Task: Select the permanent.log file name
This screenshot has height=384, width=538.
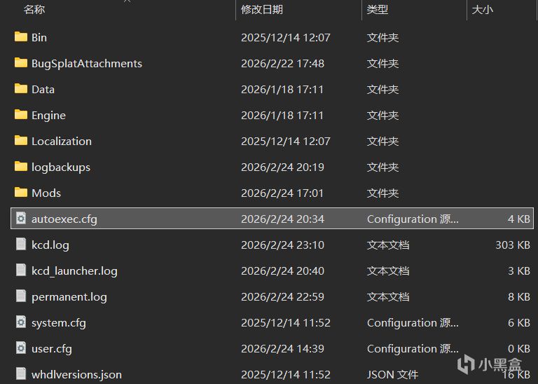Action: [69, 296]
